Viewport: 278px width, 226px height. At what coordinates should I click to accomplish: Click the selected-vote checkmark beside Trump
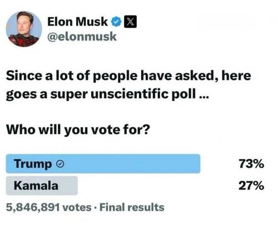pyautogui.click(x=60, y=164)
